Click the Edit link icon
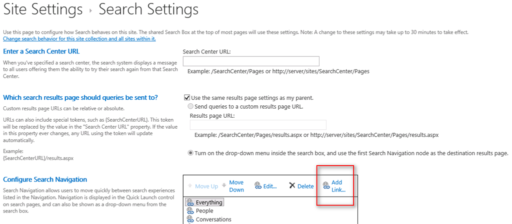Screen dimensions: 512x224 coord(258,186)
